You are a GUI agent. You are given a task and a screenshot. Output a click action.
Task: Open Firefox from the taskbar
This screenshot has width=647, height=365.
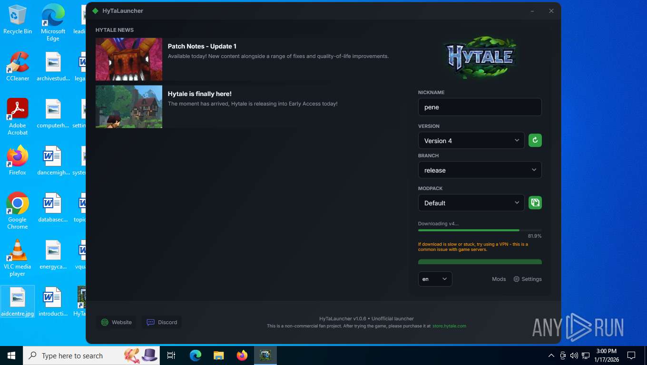click(x=242, y=355)
